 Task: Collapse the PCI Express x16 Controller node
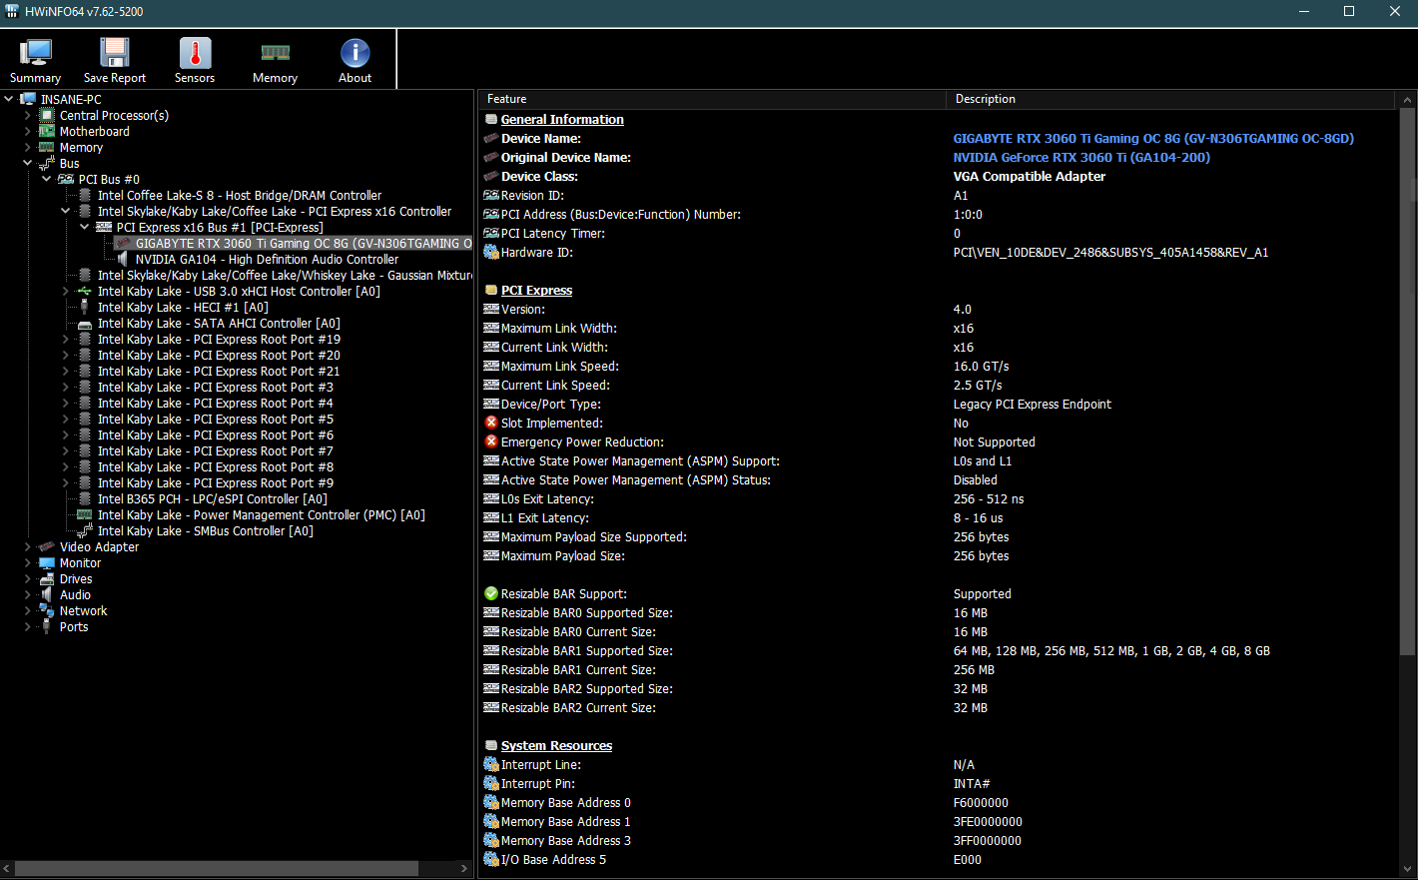[x=66, y=211]
